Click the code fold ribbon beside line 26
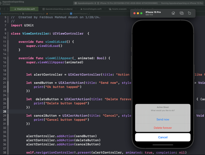This screenshot has height=155, width=205. coord(8,103)
